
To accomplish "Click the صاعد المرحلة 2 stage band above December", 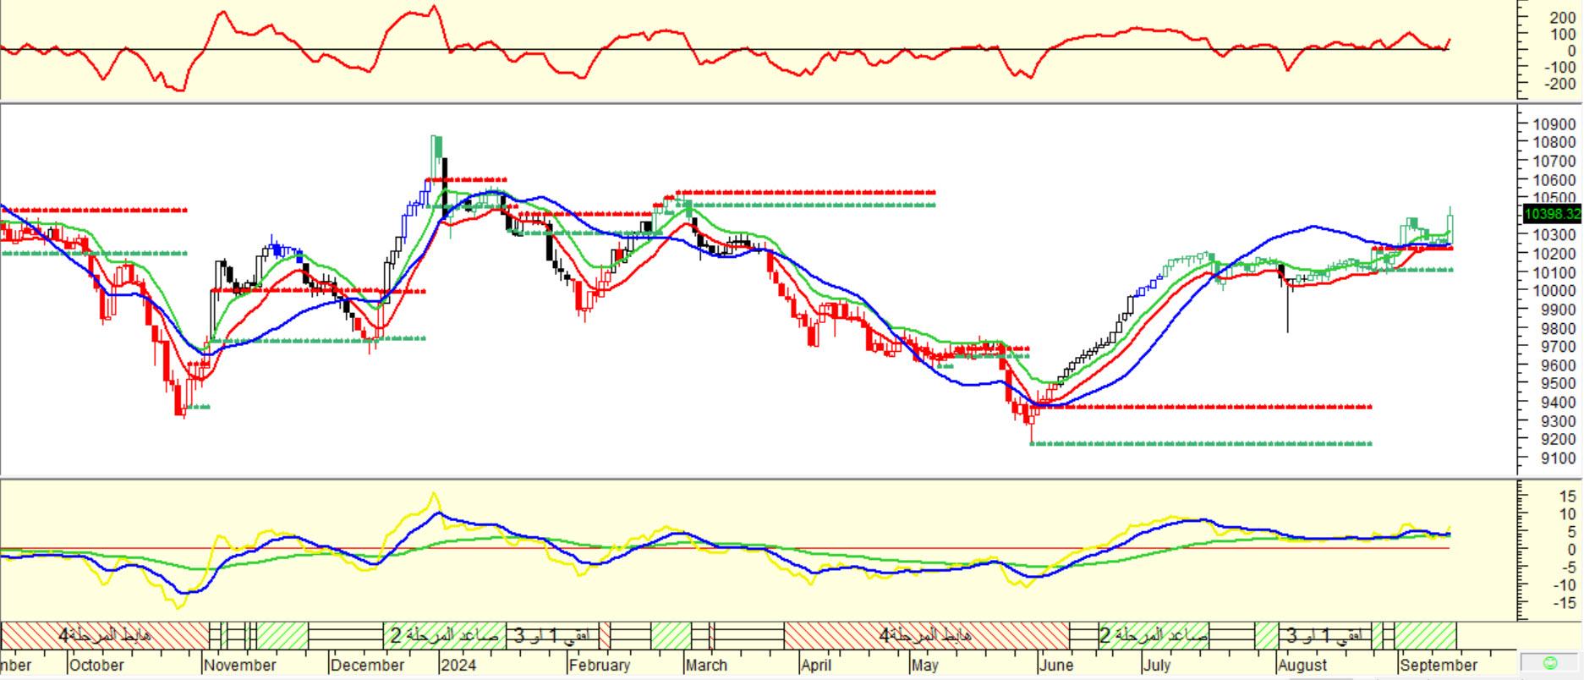I will pyautogui.click(x=445, y=635).
